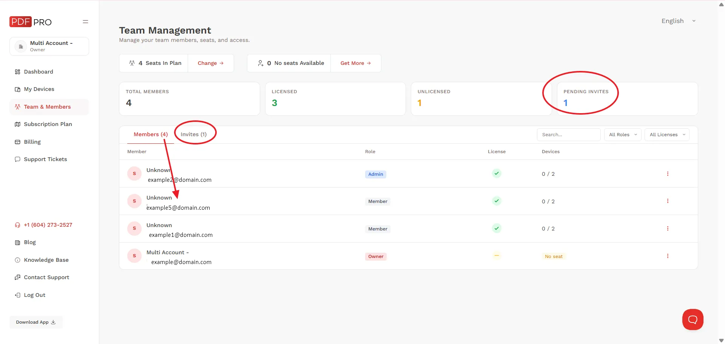Open the Billing section
725x344 pixels.
(x=49, y=142)
